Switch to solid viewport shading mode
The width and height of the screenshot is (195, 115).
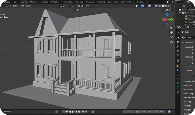163,6
